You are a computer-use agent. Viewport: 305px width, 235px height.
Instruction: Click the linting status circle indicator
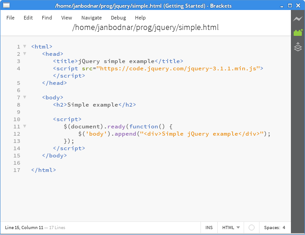click(251, 227)
